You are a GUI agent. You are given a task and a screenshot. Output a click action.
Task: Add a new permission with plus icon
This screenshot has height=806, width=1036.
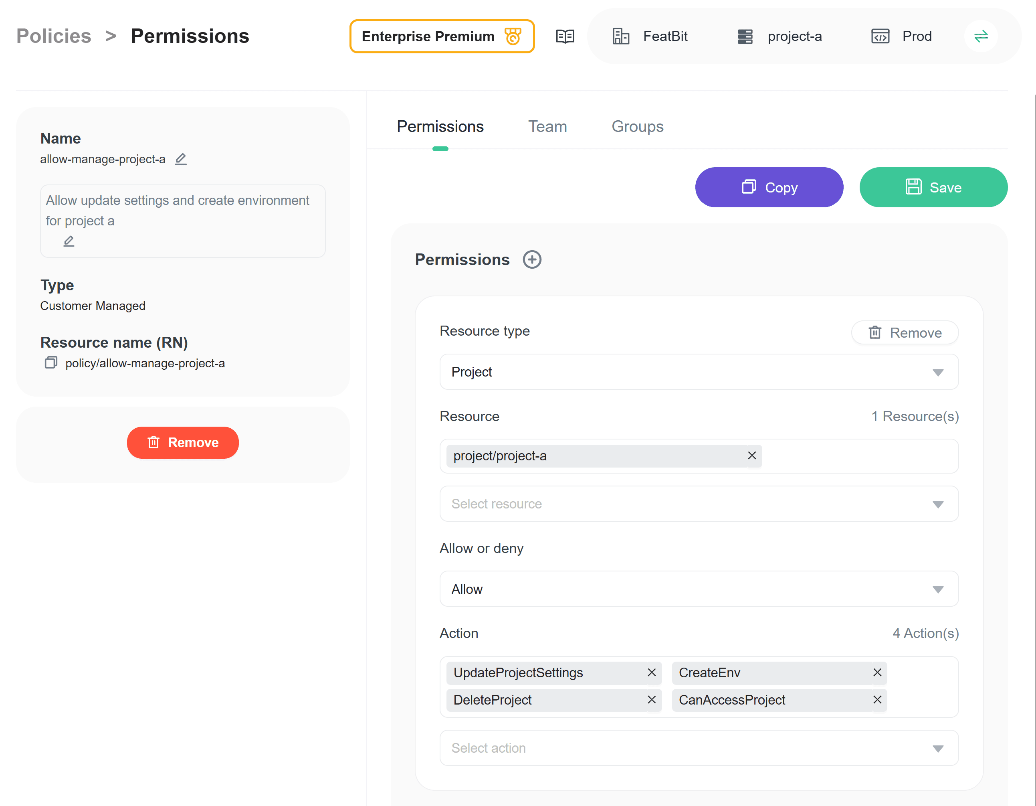point(532,260)
